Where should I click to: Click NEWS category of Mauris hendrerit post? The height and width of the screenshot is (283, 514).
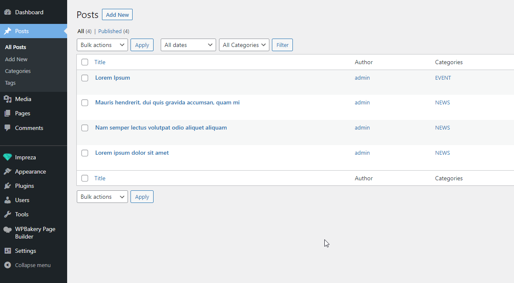(443, 103)
